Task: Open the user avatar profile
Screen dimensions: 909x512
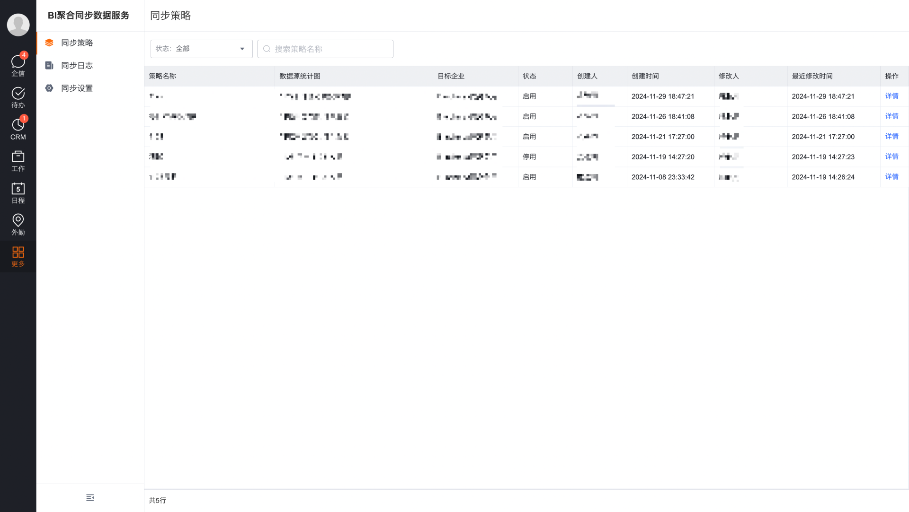Action: pos(18,25)
